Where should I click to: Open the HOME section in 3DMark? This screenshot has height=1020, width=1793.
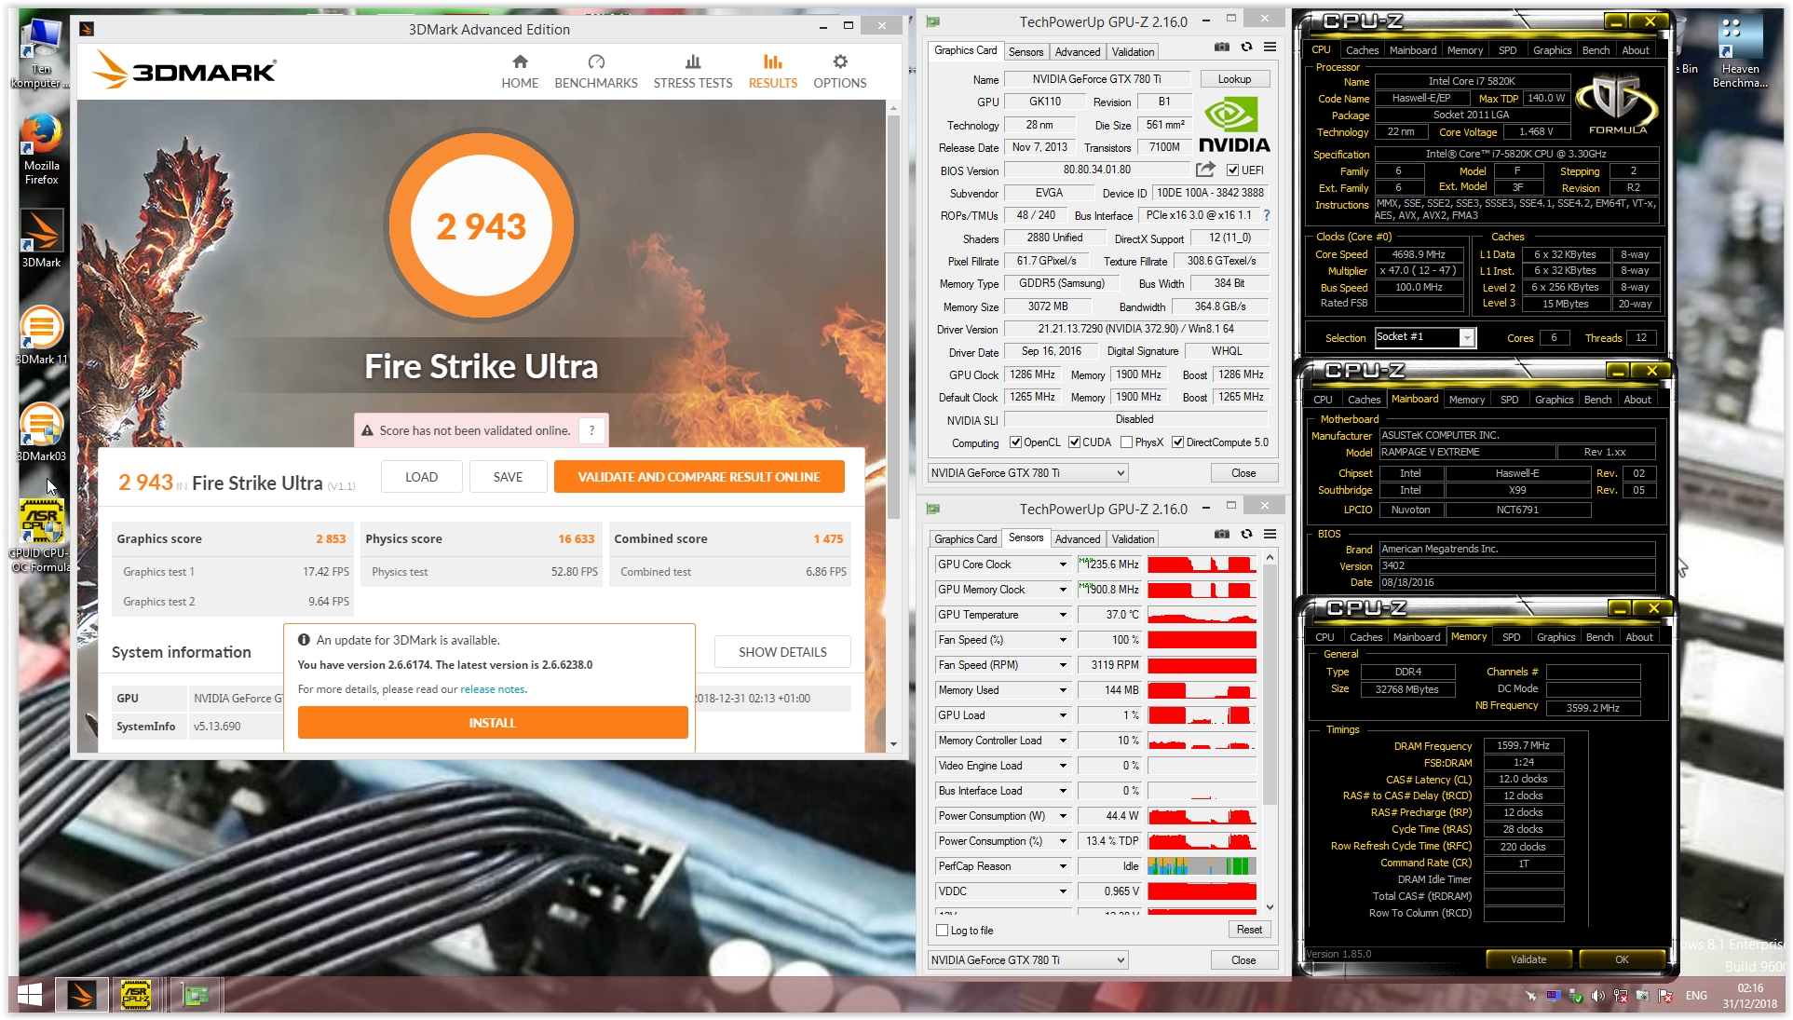(x=520, y=72)
